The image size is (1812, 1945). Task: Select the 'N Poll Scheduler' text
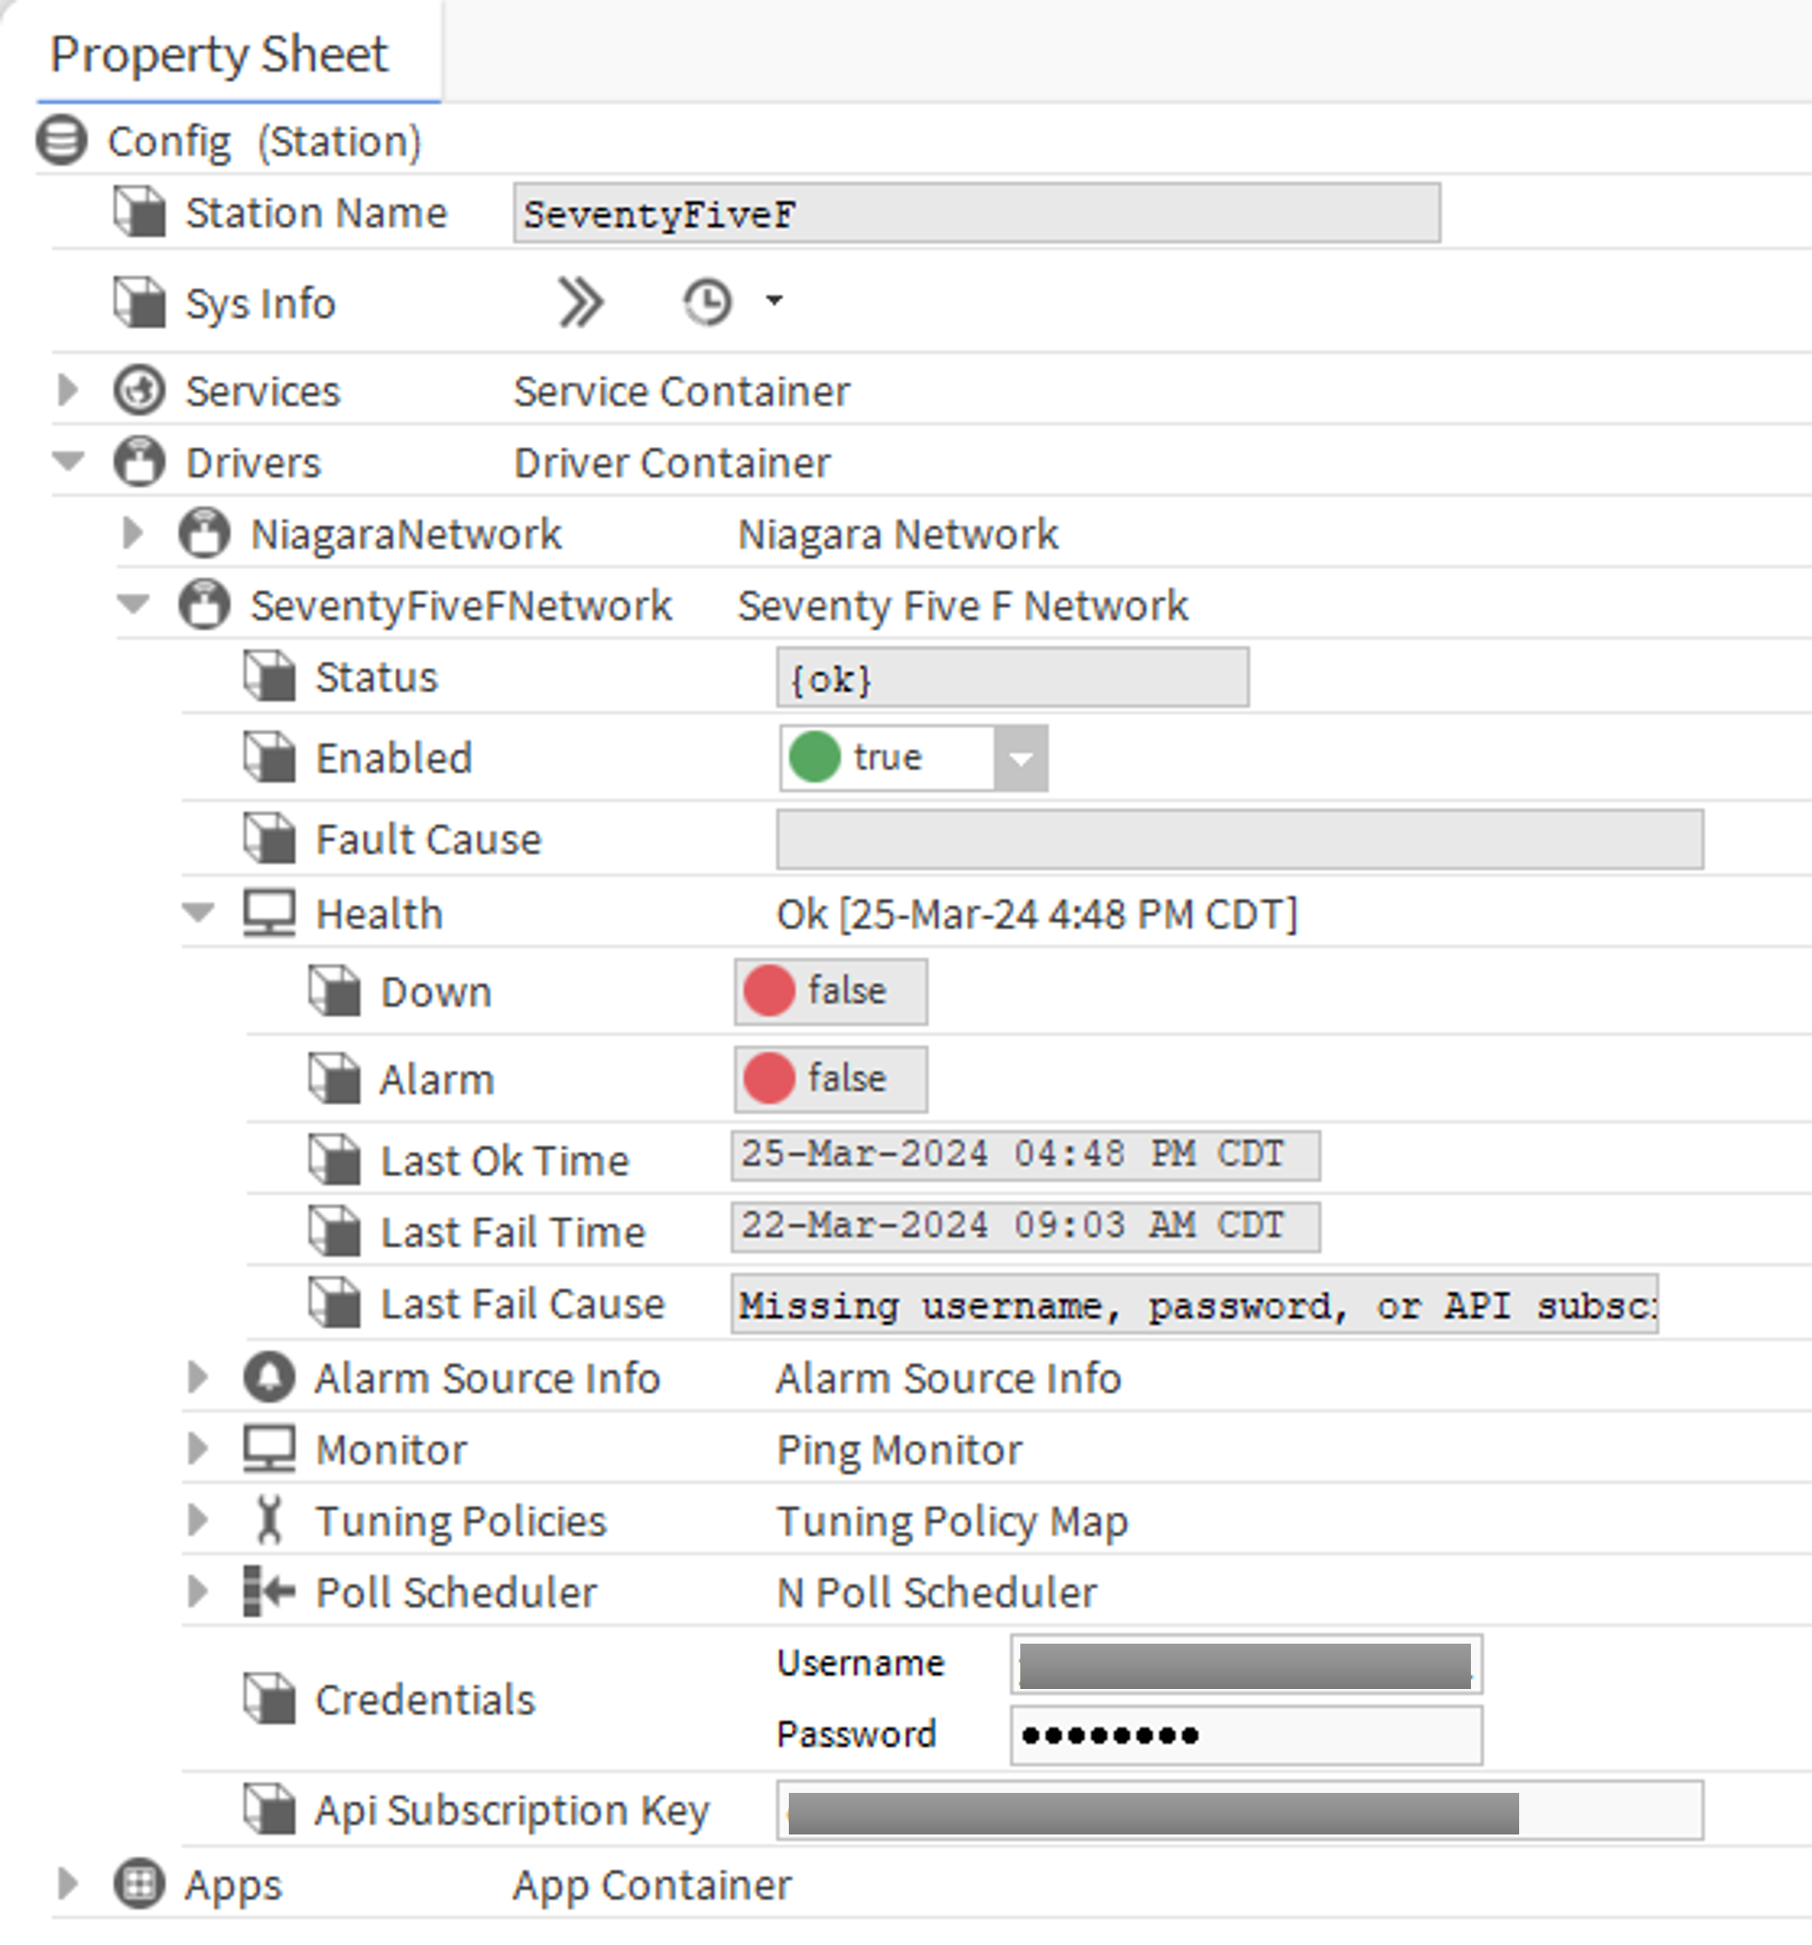pyautogui.click(x=937, y=1592)
